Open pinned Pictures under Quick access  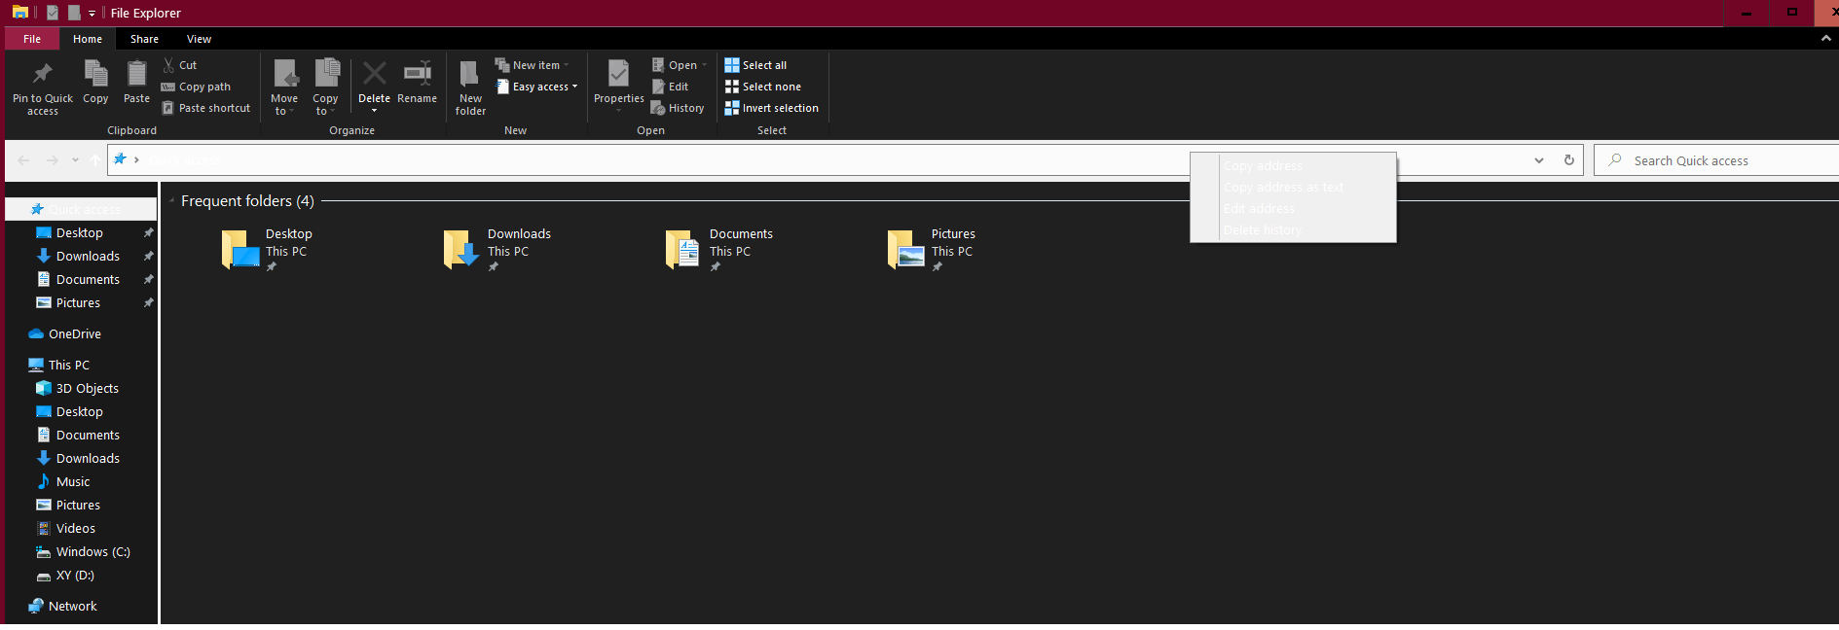(x=81, y=302)
